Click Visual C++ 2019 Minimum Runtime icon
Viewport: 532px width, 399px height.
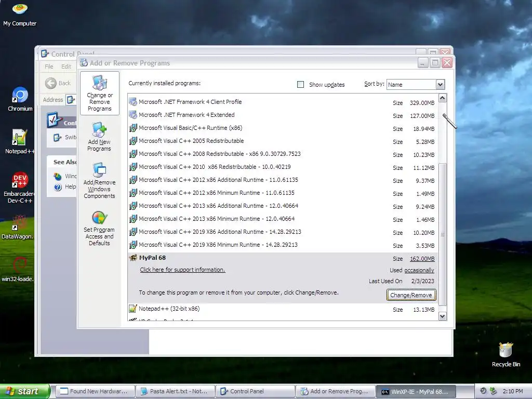(133, 245)
